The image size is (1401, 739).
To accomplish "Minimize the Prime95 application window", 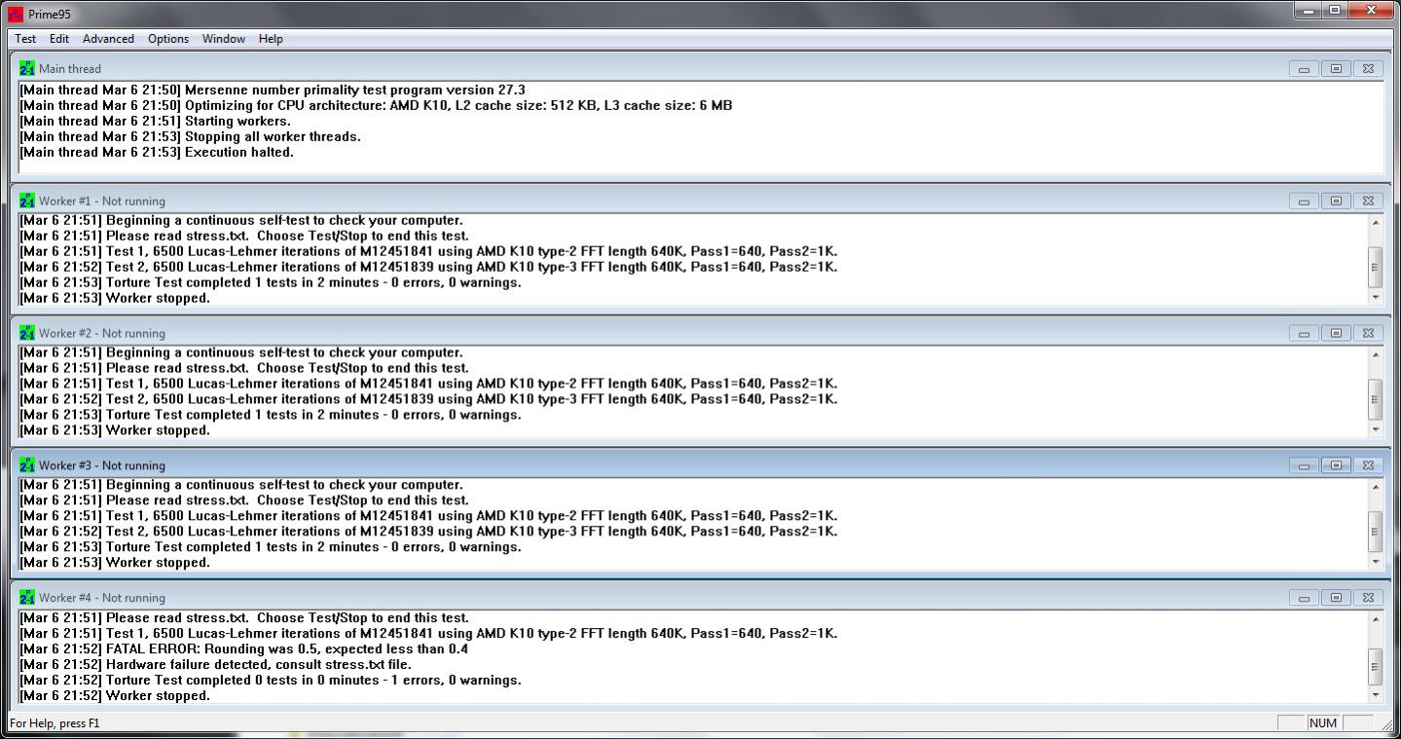I will (1308, 10).
